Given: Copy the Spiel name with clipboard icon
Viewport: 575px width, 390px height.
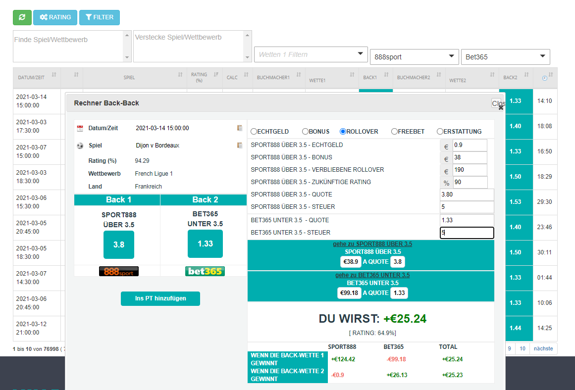Looking at the screenshot, I should click(x=240, y=145).
